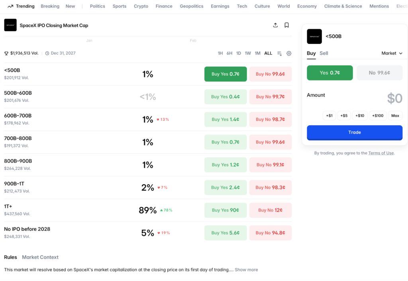Select the 1H chart timeframe

click(220, 53)
